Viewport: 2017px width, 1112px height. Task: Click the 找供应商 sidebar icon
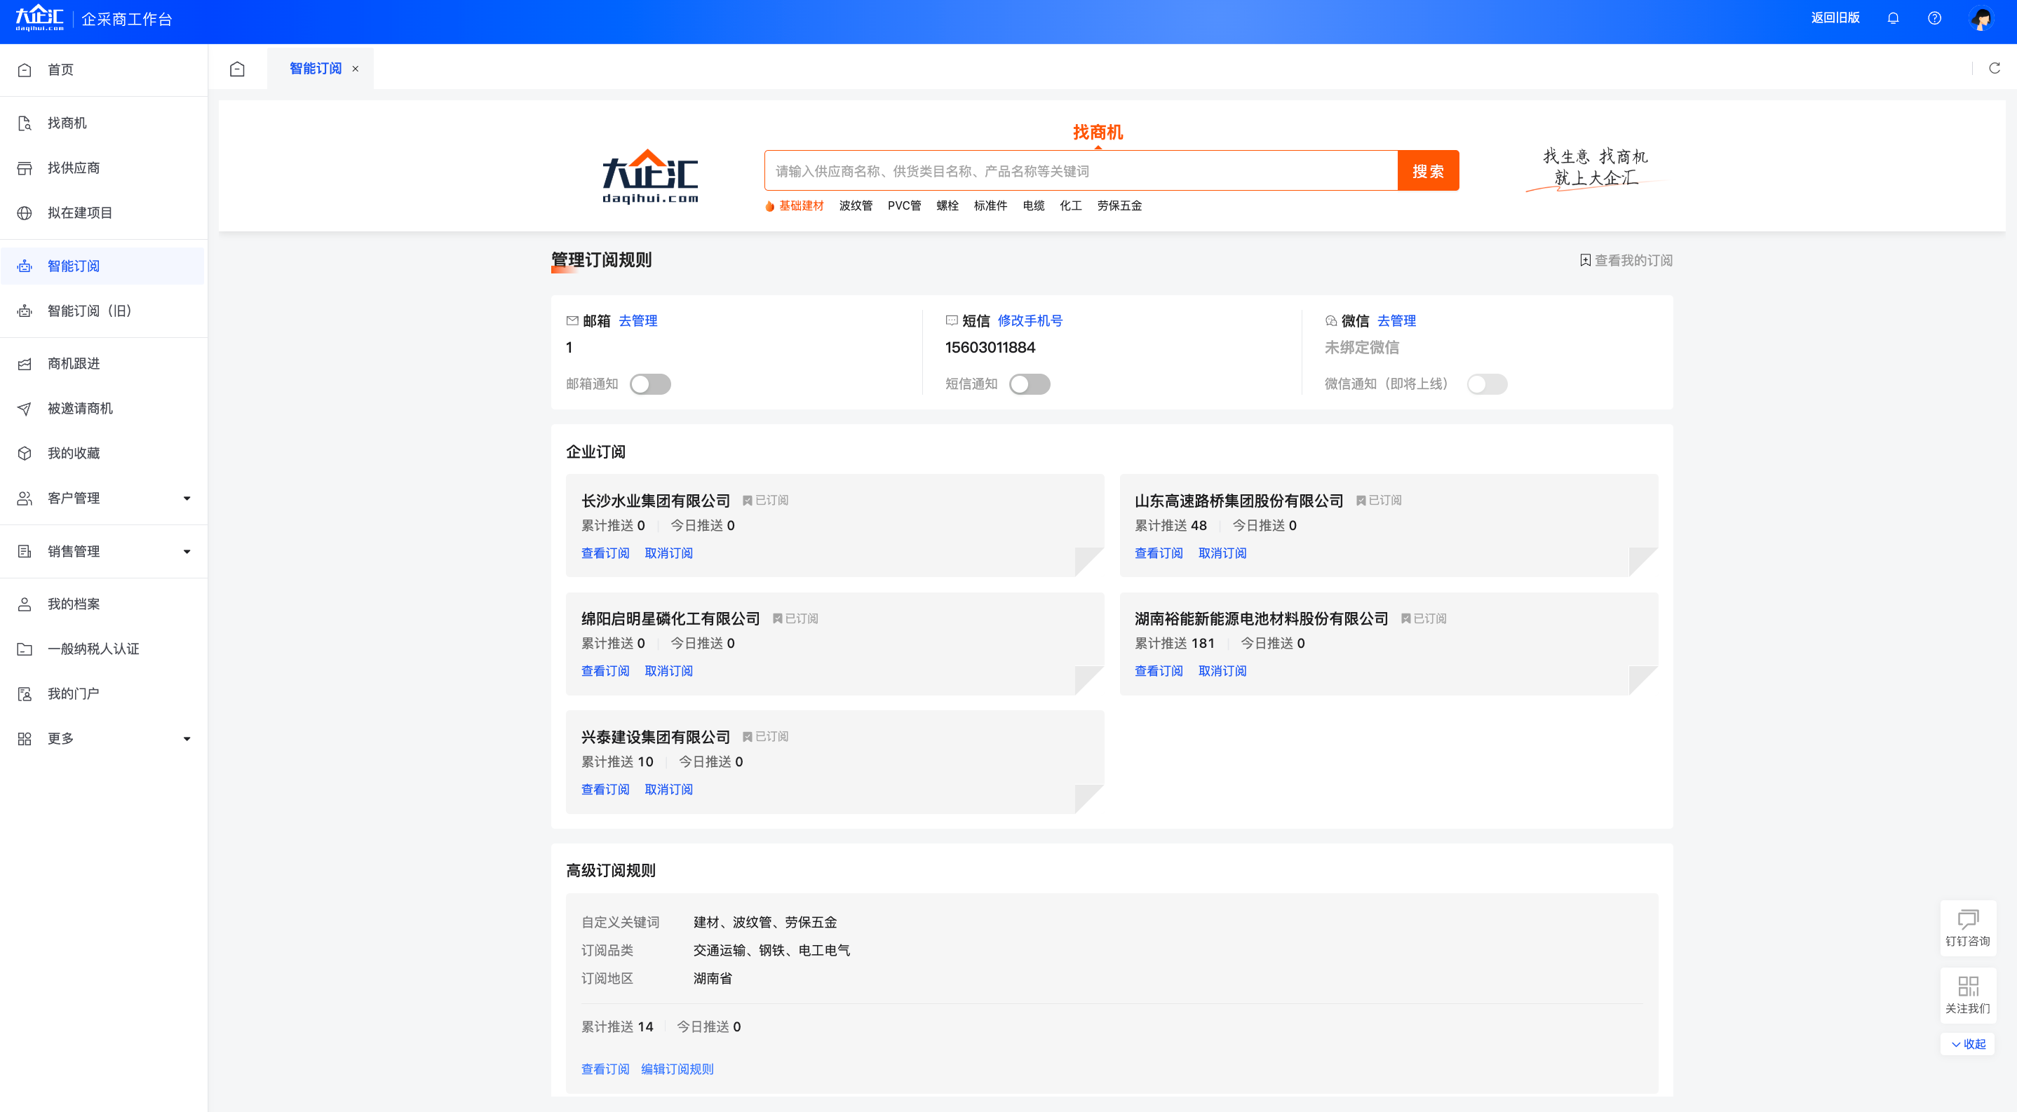coord(25,168)
